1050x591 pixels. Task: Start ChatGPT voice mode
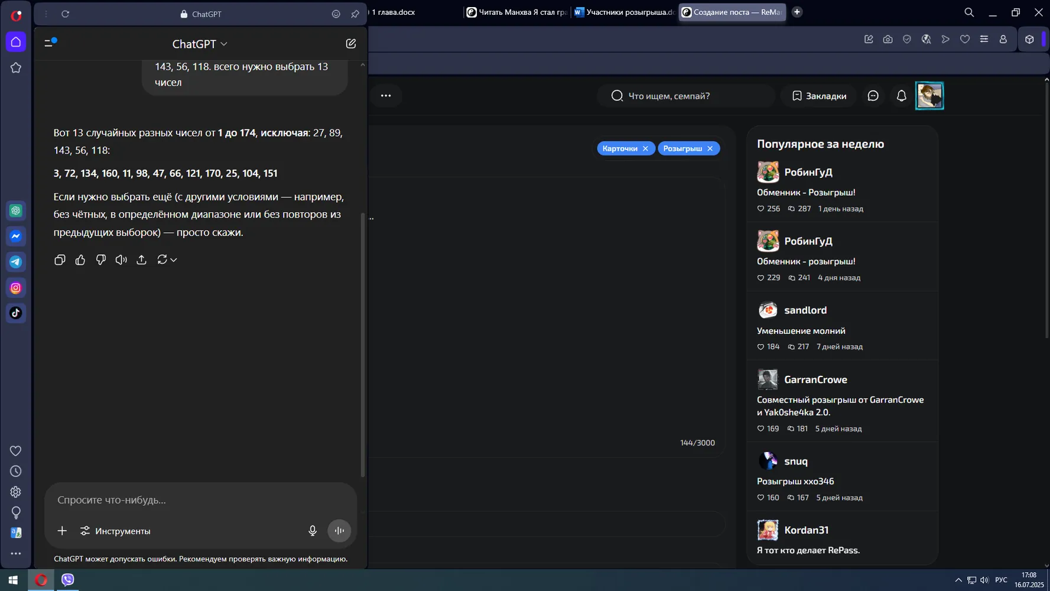[339, 531]
